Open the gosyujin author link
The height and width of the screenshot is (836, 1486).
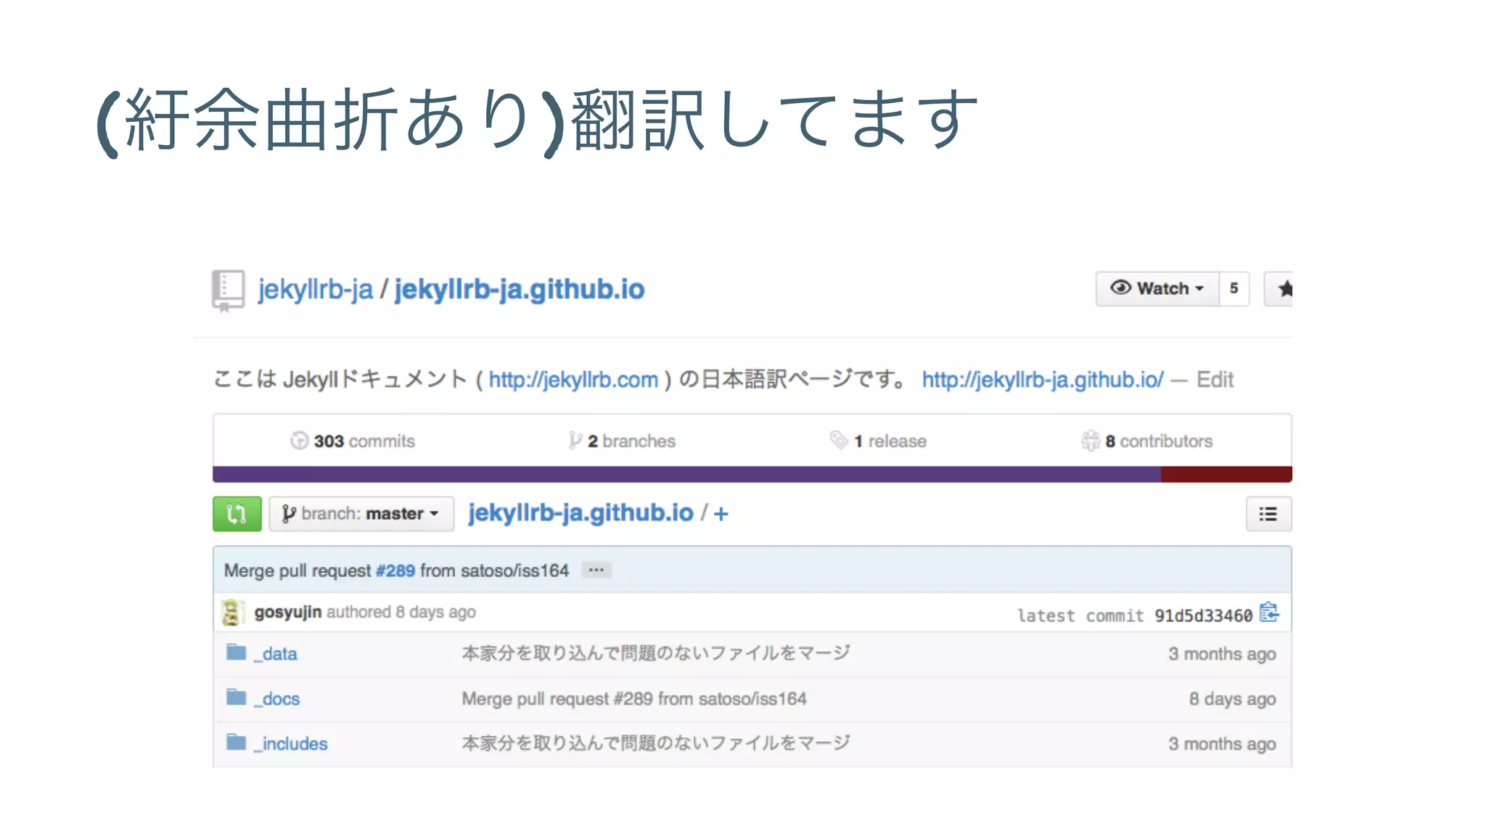point(288,612)
